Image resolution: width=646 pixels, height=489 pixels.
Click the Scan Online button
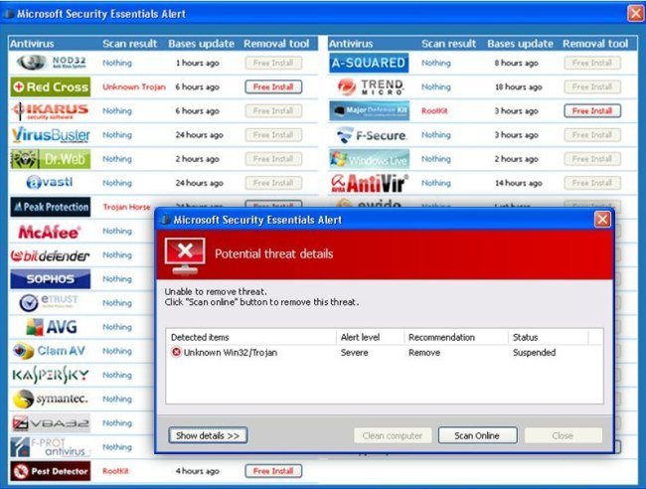(477, 435)
